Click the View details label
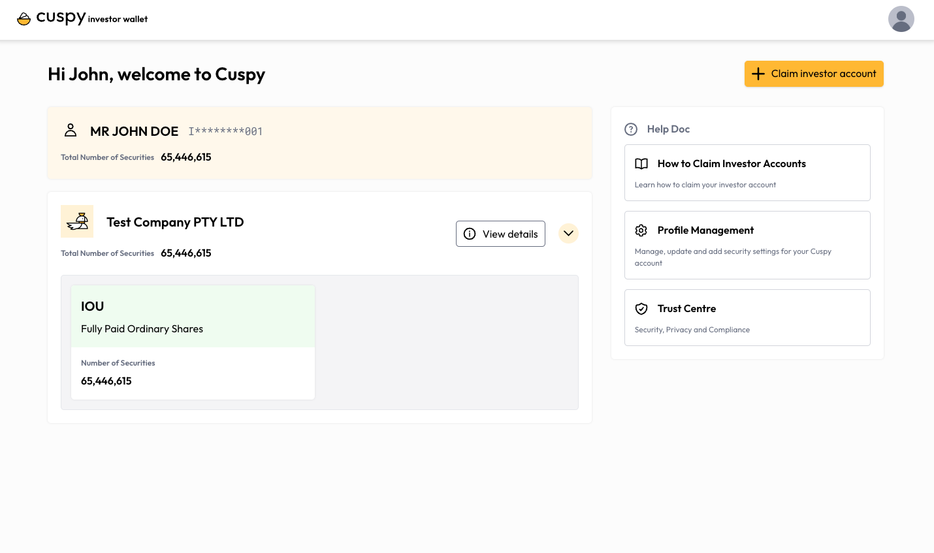The width and height of the screenshot is (934, 553). 510,234
